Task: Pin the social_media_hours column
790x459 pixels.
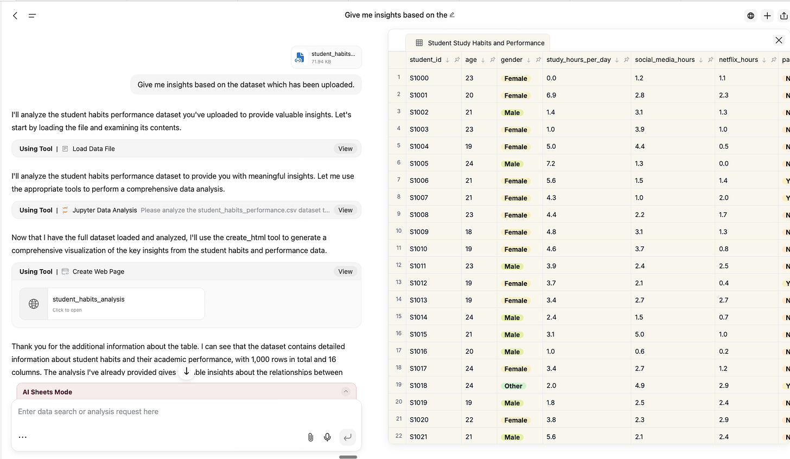Action: pyautogui.click(x=711, y=60)
